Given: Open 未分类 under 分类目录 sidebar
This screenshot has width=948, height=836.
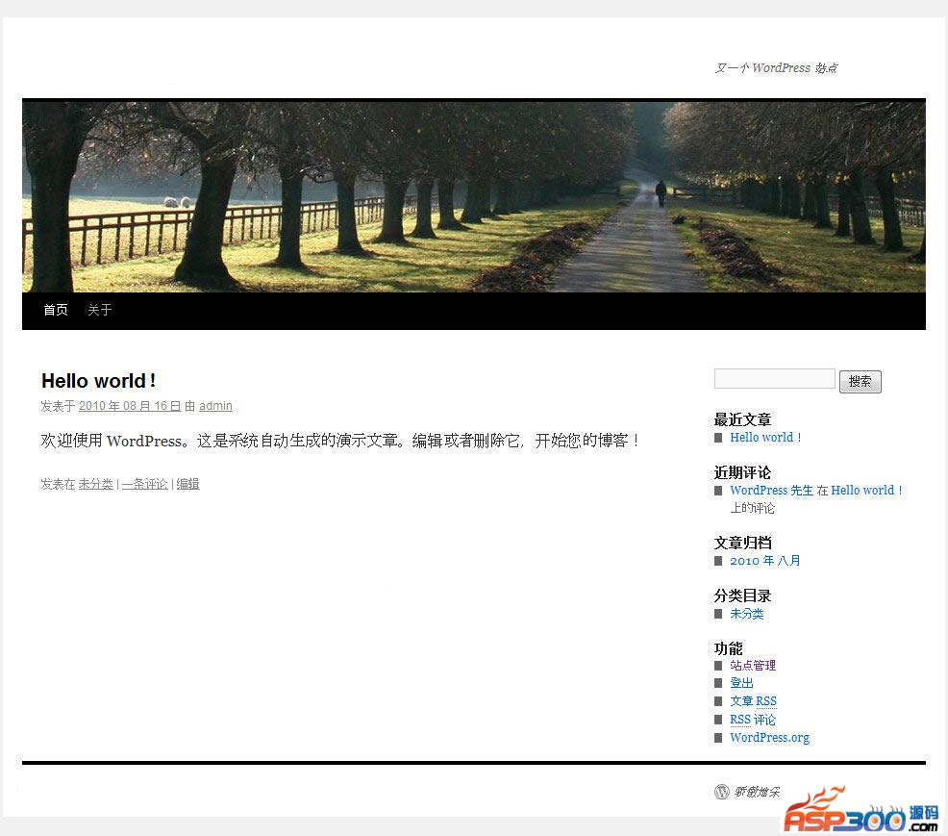Looking at the screenshot, I should [747, 614].
